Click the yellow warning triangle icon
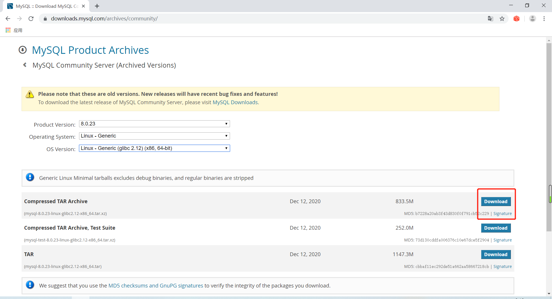The image size is (552, 299). point(30,94)
